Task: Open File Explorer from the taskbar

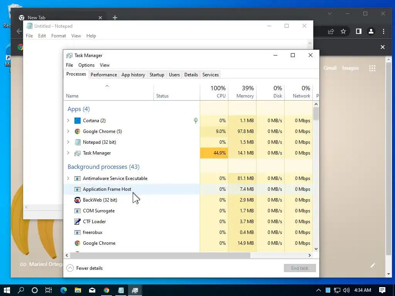Action: point(78,290)
